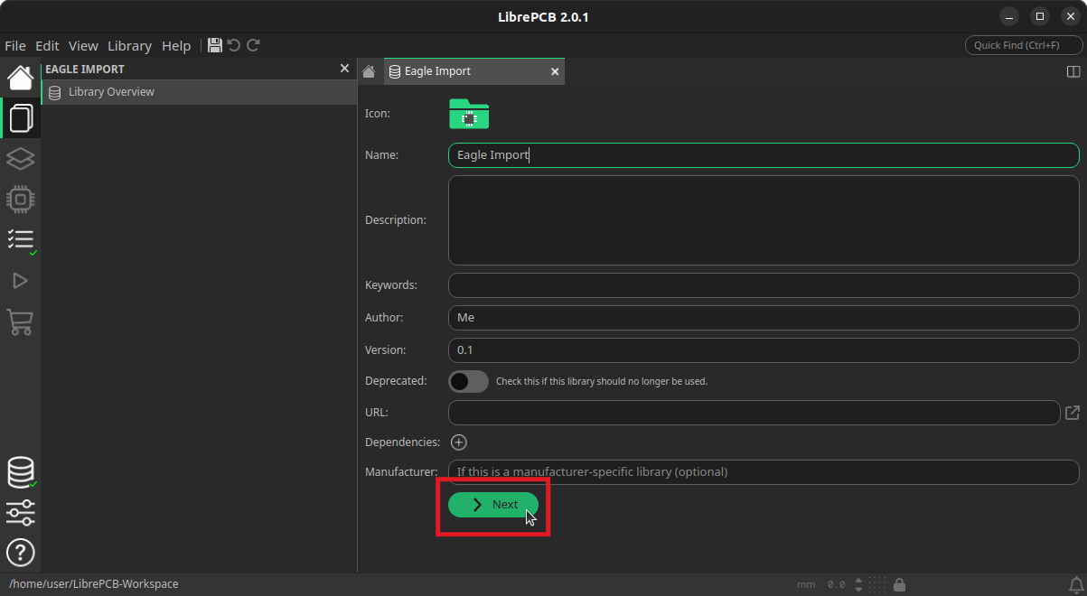Click the Output Jobs play icon
The height and width of the screenshot is (596, 1087).
coord(21,281)
